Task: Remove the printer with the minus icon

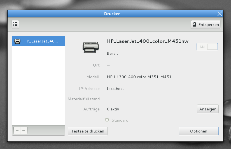Action: click(24, 130)
